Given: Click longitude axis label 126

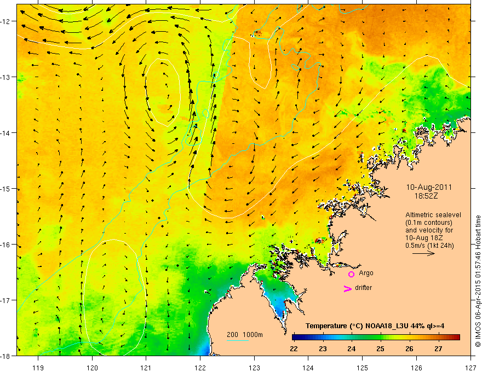Looking at the screenshot, I should click(x=416, y=368).
